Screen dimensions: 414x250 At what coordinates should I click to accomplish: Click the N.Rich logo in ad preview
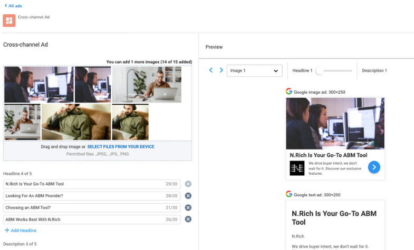(297, 168)
